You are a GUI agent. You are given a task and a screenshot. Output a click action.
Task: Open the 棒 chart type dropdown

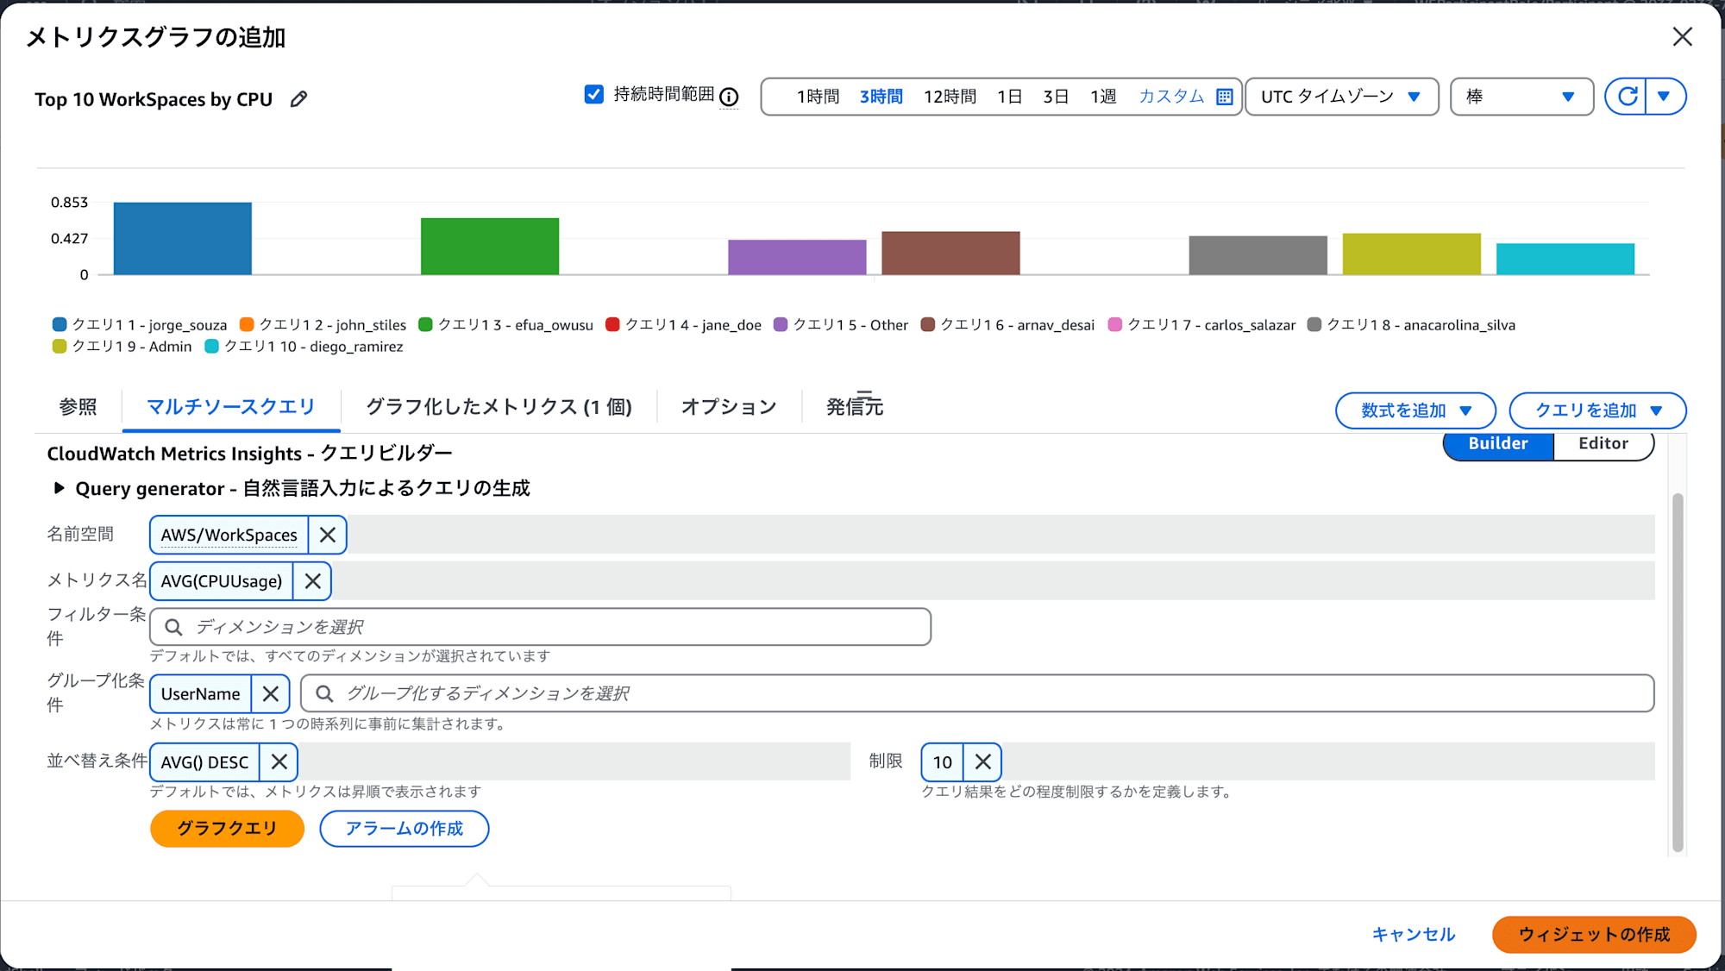coord(1521,97)
